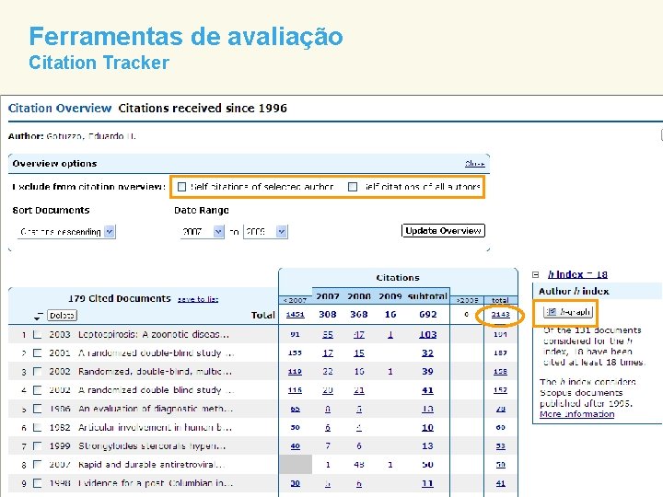Select document title Leptospirosis: A zoonotic diseas
Screen dimensions: 663x497
(154, 334)
